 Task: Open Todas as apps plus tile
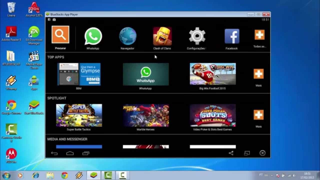[259, 35]
